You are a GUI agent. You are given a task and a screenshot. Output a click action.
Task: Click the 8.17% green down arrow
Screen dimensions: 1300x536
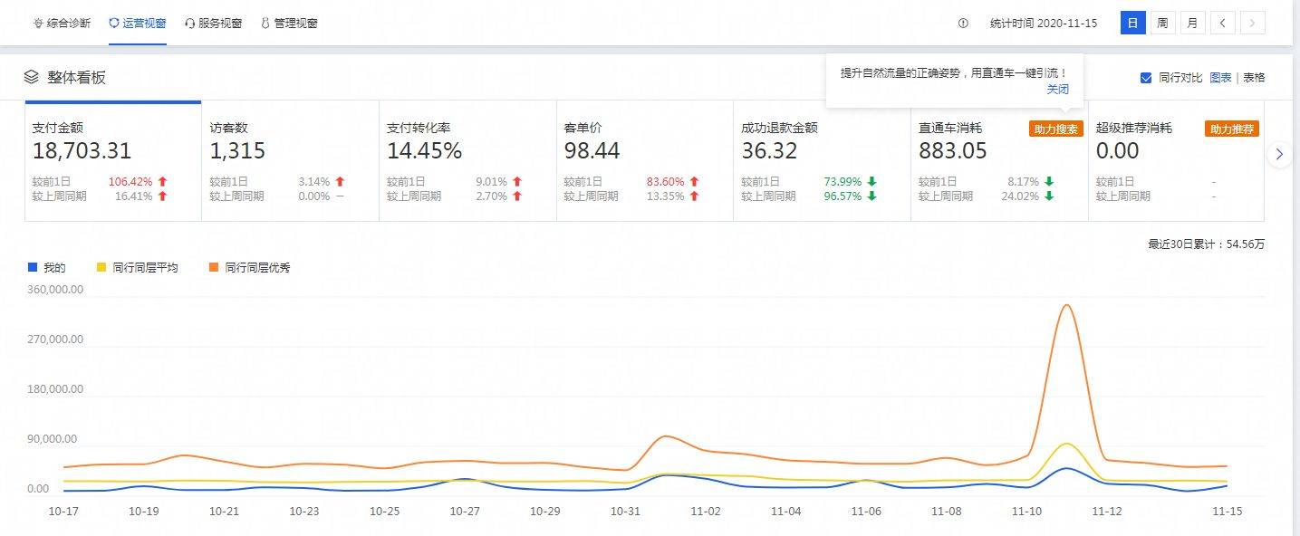(1049, 181)
